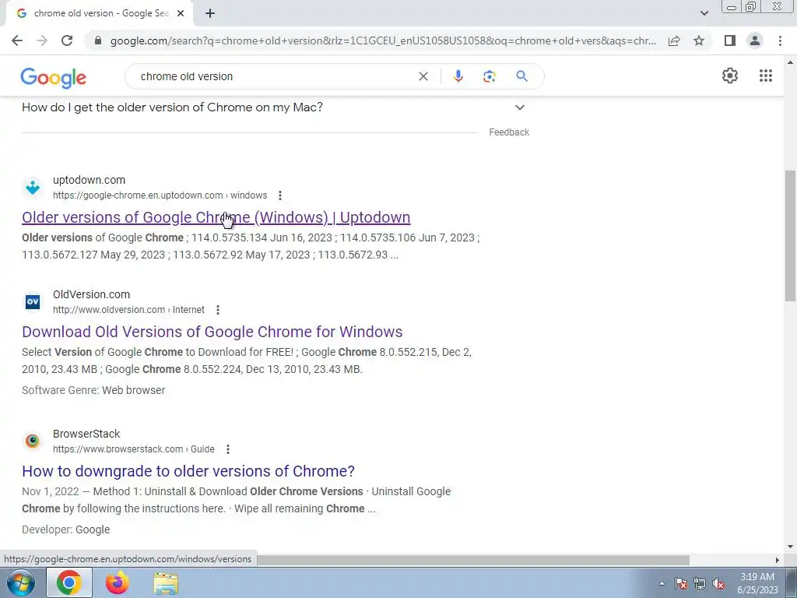Click the BrowserStack site favicon
The image size is (797, 598).
pyautogui.click(x=33, y=441)
